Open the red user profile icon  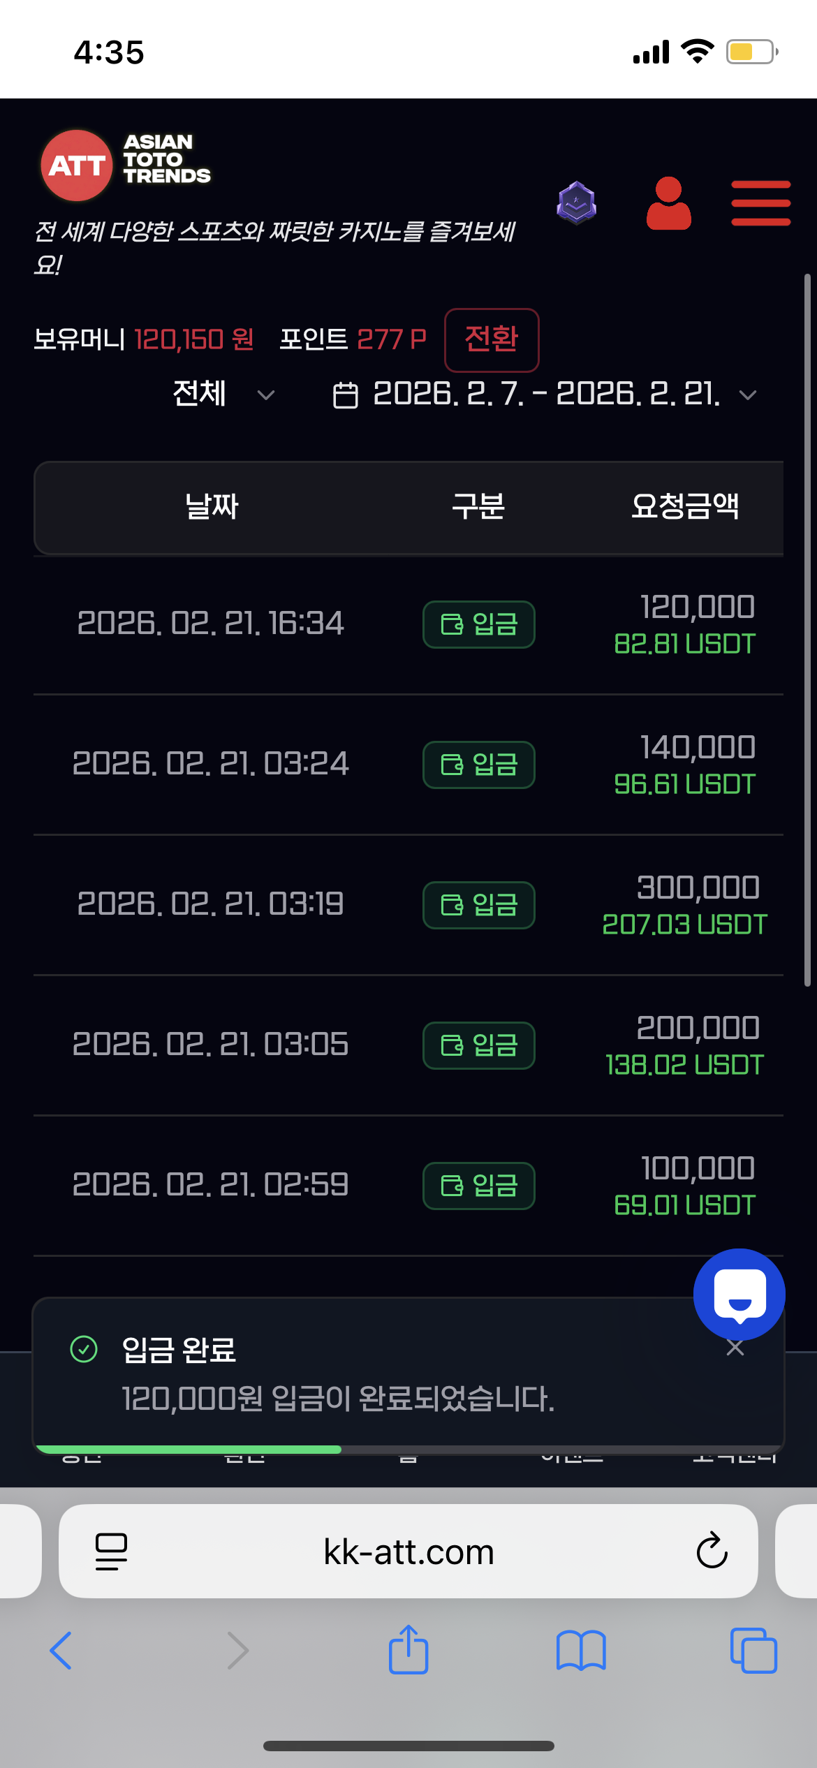(668, 203)
